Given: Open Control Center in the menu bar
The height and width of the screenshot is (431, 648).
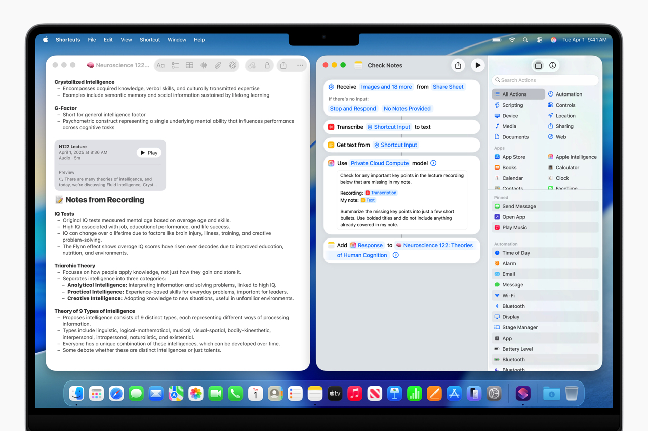Looking at the screenshot, I should pyautogui.click(x=540, y=40).
